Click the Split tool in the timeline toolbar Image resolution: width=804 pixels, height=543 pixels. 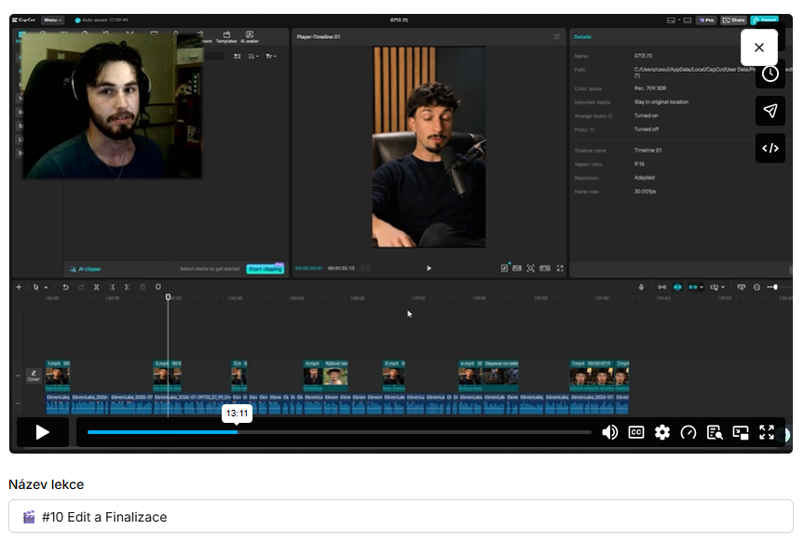tap(96, 287)
